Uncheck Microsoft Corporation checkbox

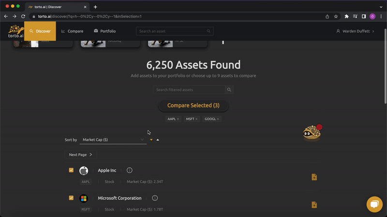point(71,198)
